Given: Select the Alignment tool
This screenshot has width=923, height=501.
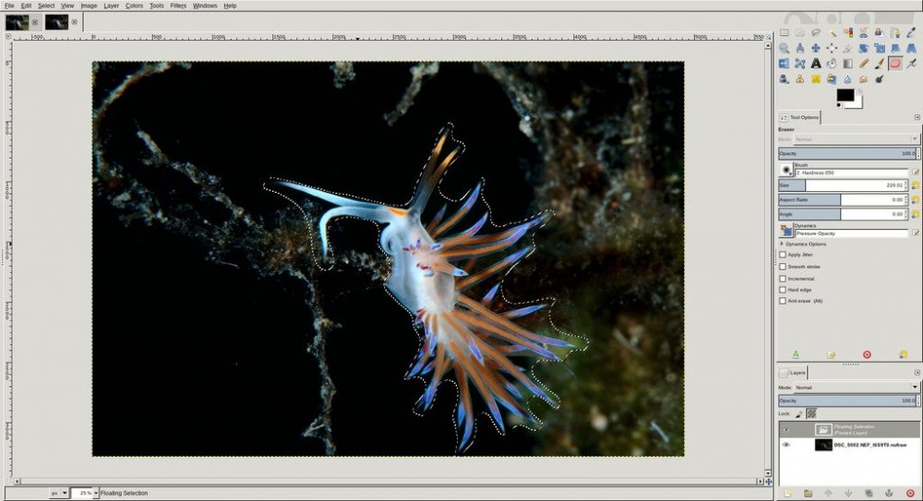Looking at the screenshot, I should [832, 48].
